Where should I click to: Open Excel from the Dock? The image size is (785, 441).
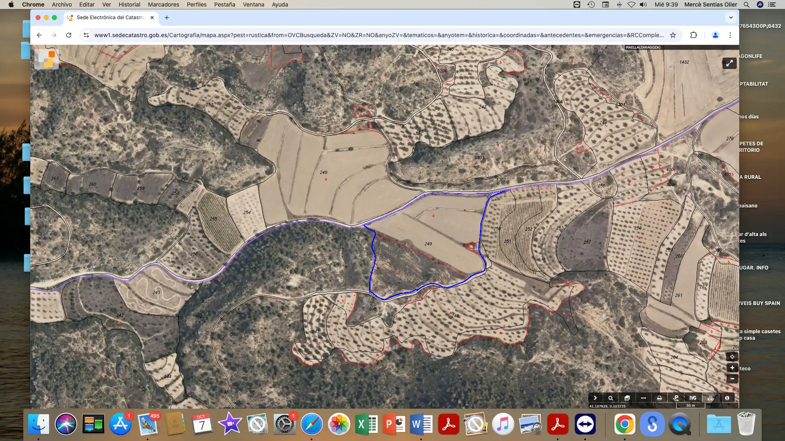tap(366, 424)
